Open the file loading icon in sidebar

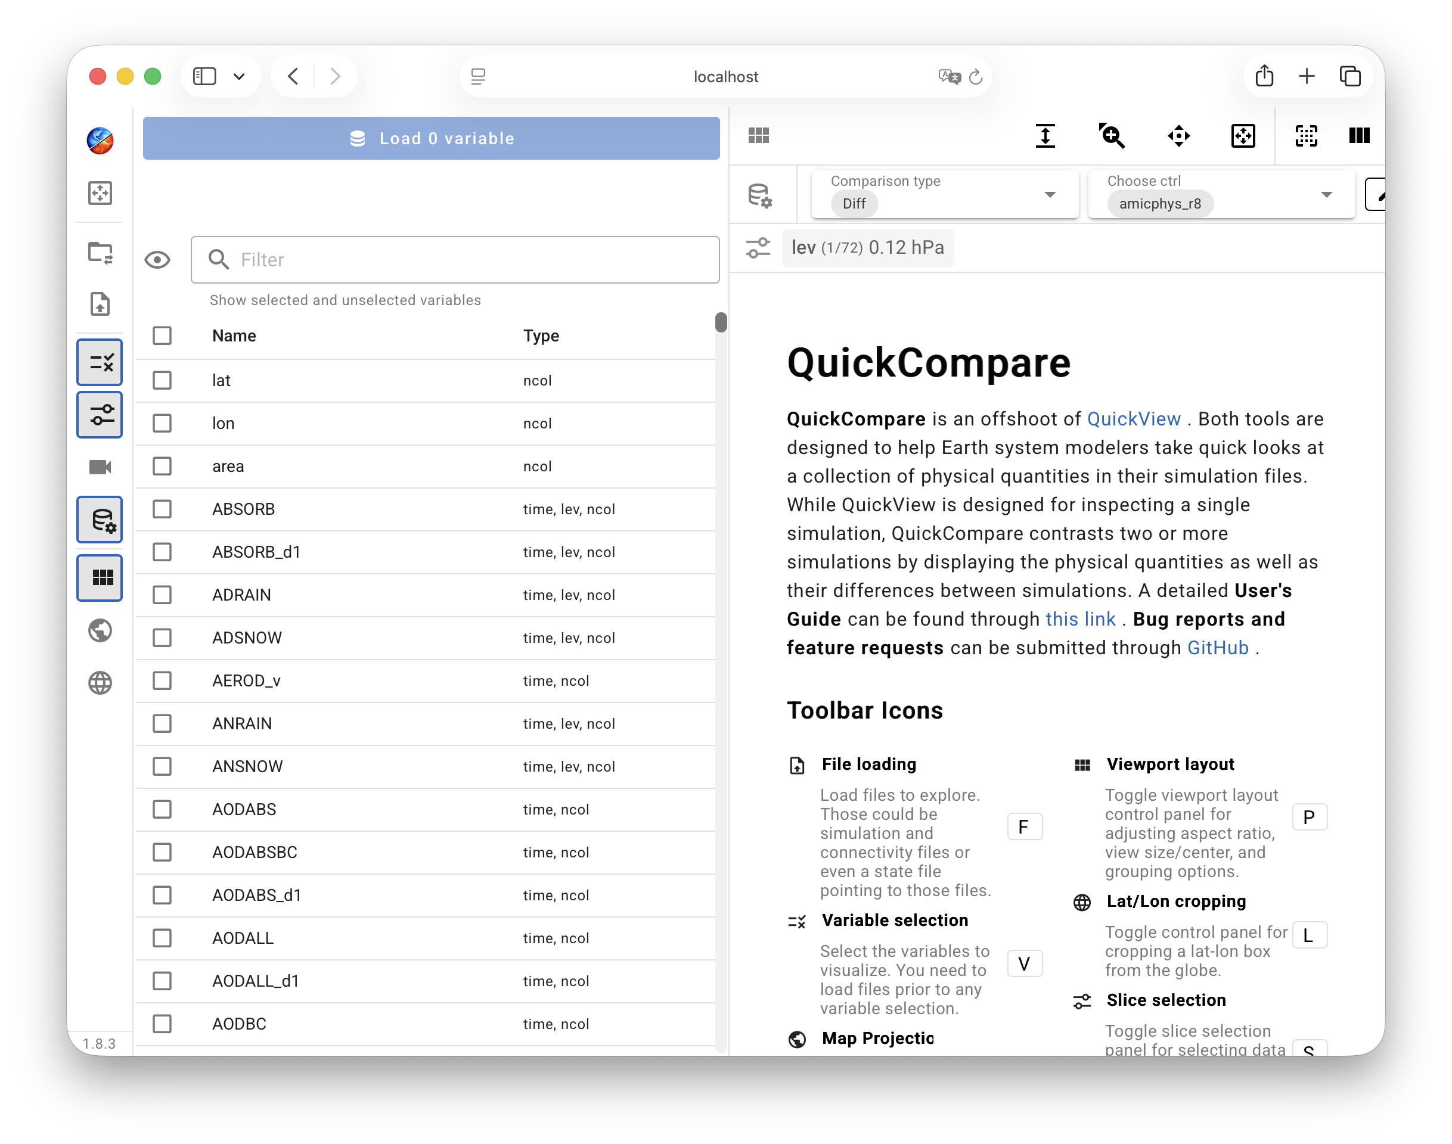100,304
